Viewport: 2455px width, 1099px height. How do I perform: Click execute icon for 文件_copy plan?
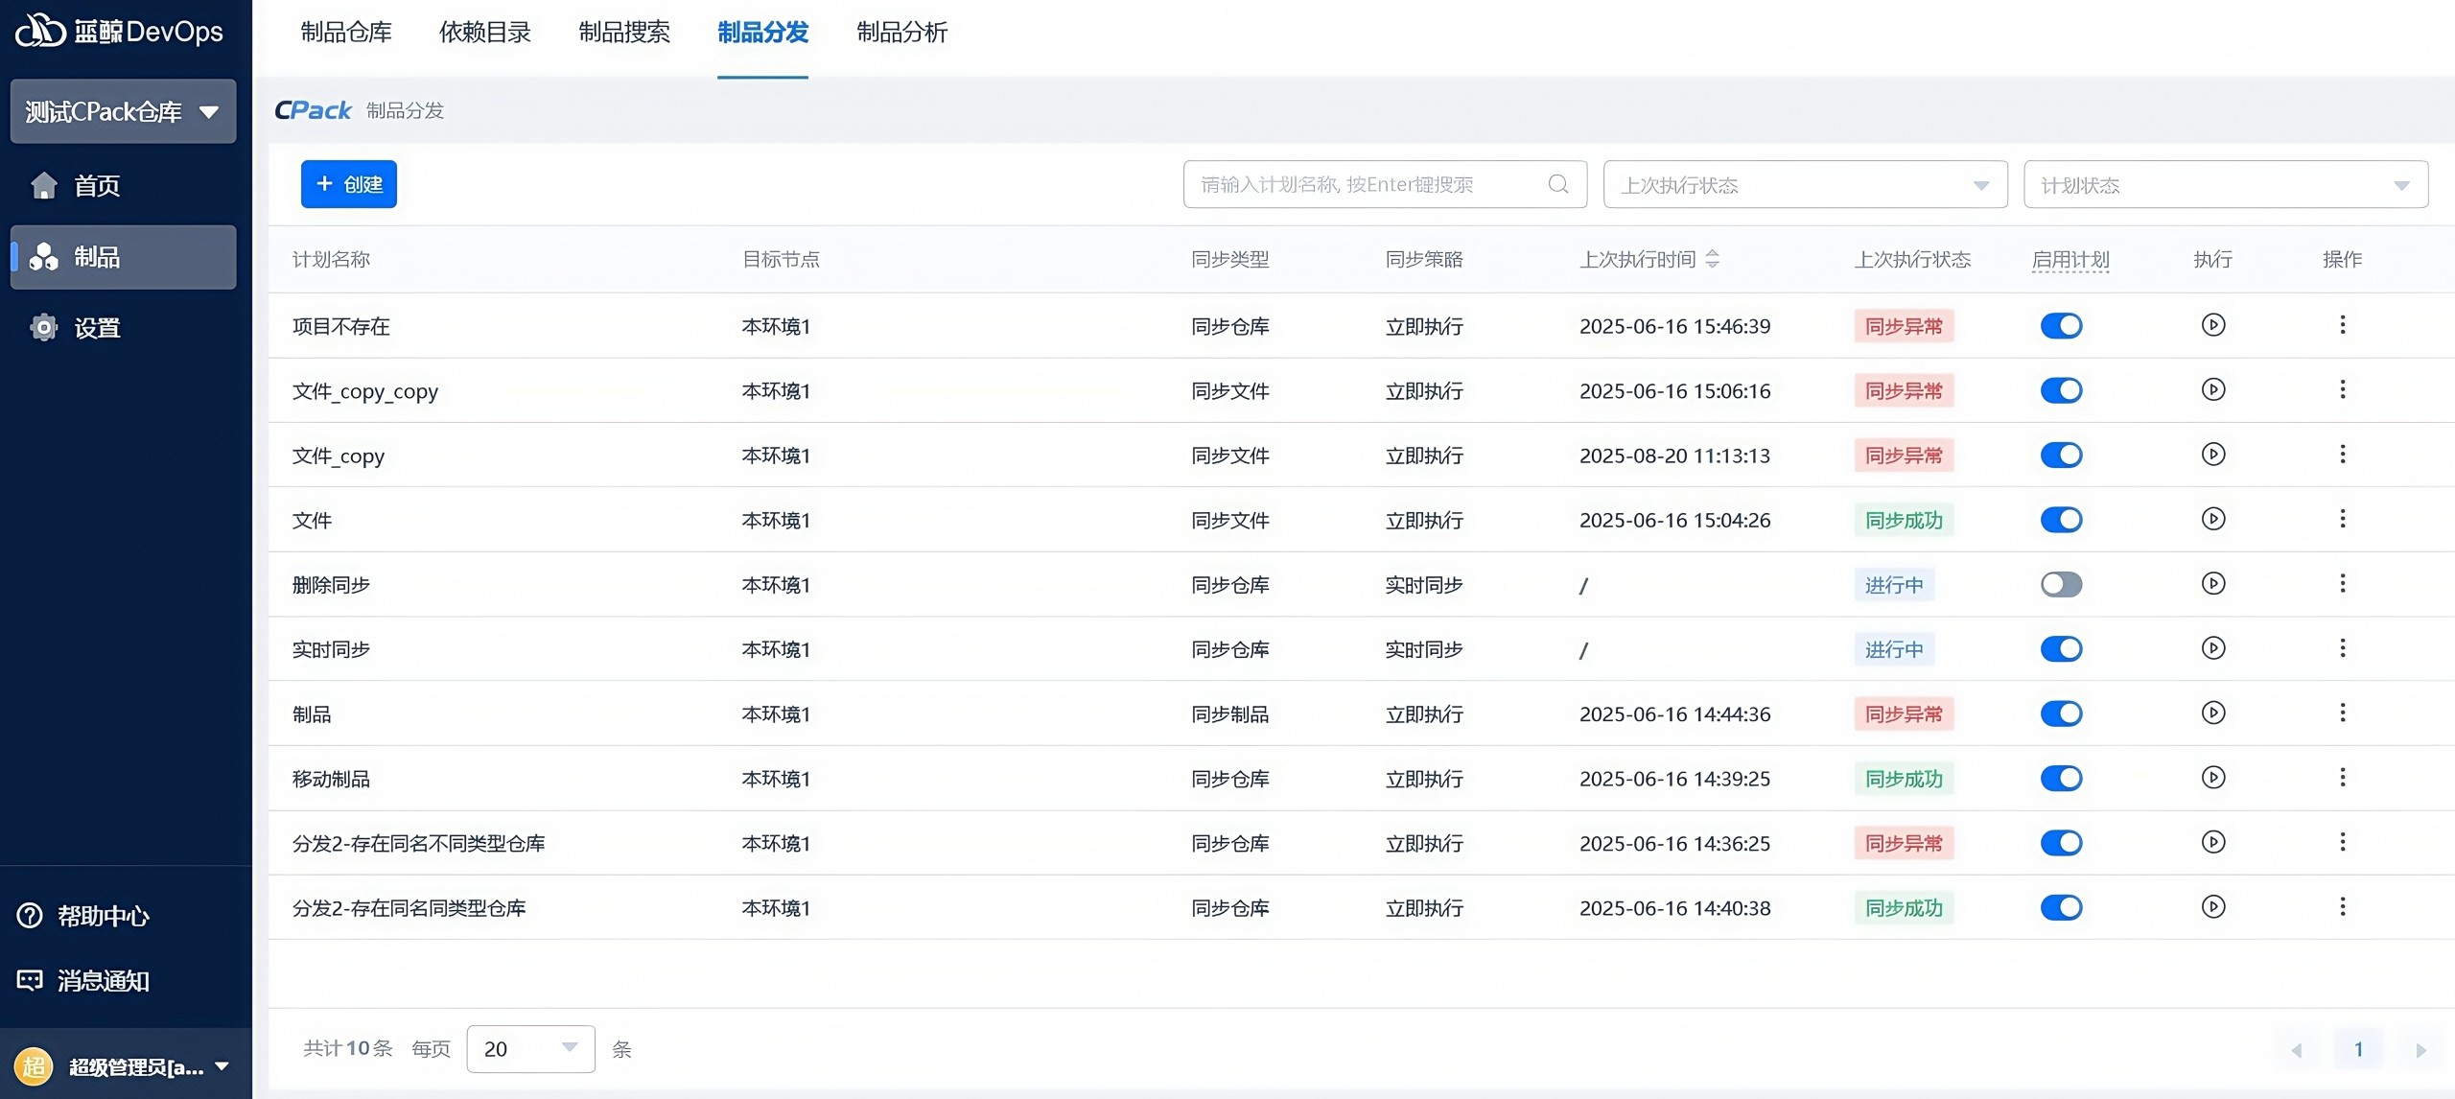[2212, 455]
